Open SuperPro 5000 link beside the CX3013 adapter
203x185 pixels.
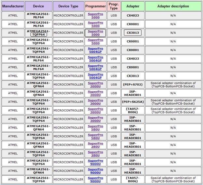click(x=95, y=33)
